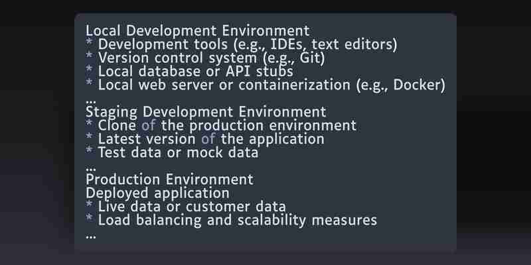This screenshot has height=265, width=531.
Task: Select 'Clone of the production environment' line
Action: pyautogui.click(x=221, y=125)
